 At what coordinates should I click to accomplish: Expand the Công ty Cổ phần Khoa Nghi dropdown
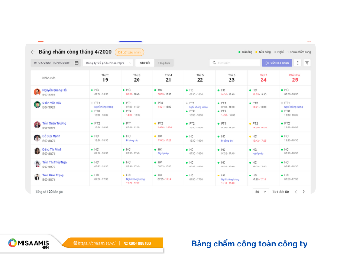click(108, 63)
